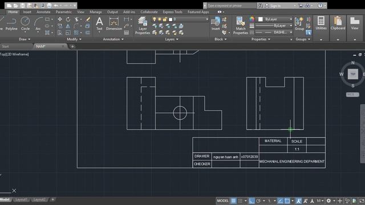Screen dimensions: 365x205
Task: Click Sign In button
Action: [x=275, y=6]
